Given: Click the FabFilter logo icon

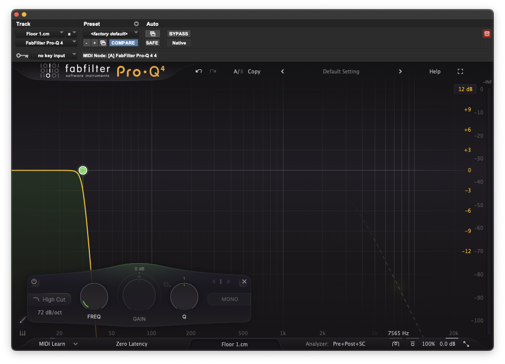Looking at the screenshot, I should [x=50, y=71].
